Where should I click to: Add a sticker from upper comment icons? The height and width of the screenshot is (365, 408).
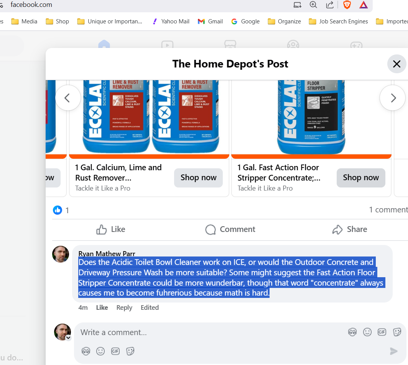pos(397,332)
